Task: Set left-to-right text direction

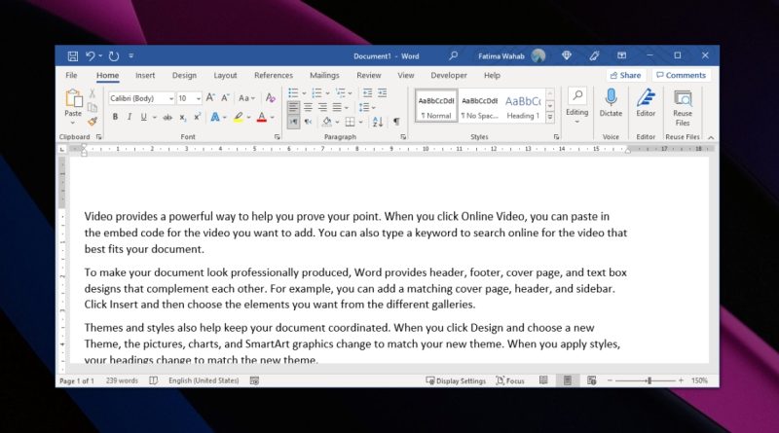Action: click(x=294, y=122)
